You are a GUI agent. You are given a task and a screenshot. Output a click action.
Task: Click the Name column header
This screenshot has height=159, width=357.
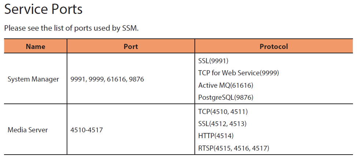tap(36, 46)
